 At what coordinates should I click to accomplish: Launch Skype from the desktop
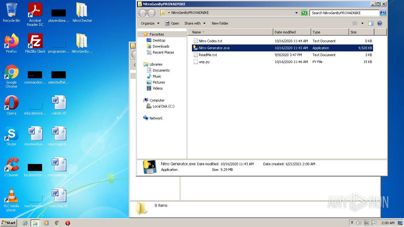(11, 136)
